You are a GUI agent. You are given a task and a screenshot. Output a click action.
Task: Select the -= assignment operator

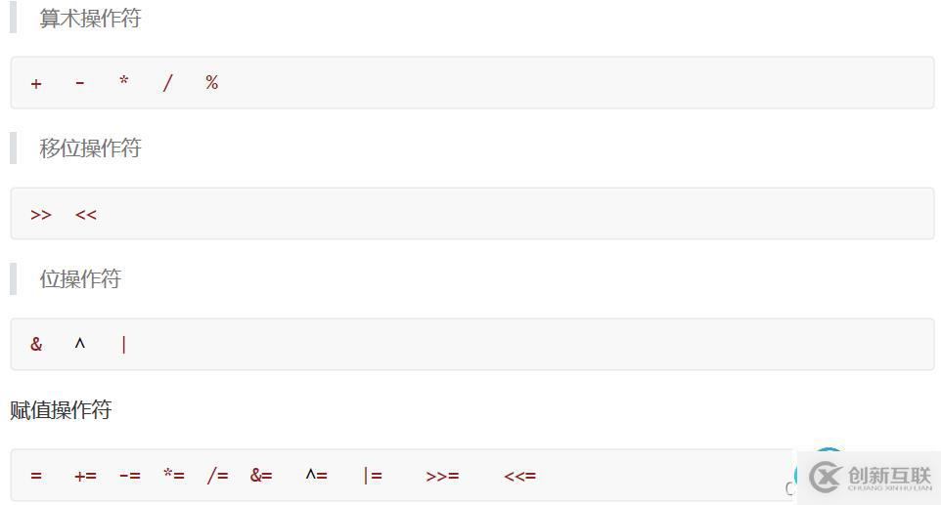[129, 476]
